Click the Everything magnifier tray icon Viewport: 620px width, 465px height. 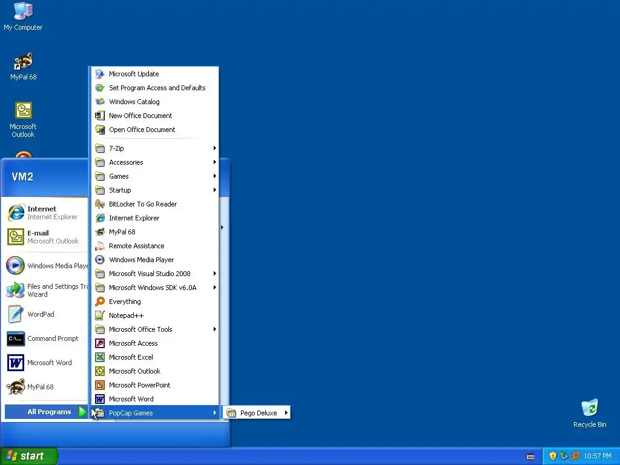[575, 456]
